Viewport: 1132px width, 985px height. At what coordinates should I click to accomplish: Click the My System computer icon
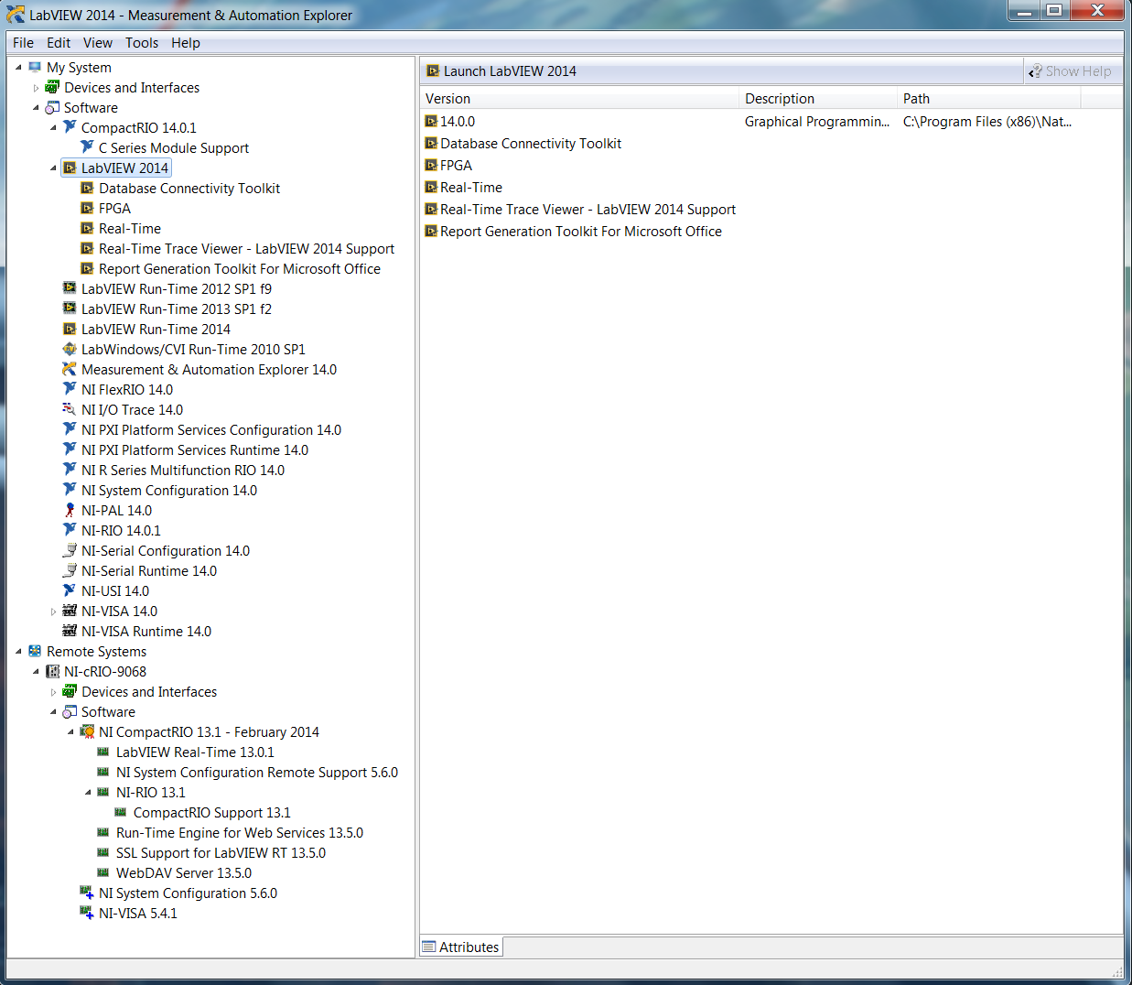click(35, 67)
